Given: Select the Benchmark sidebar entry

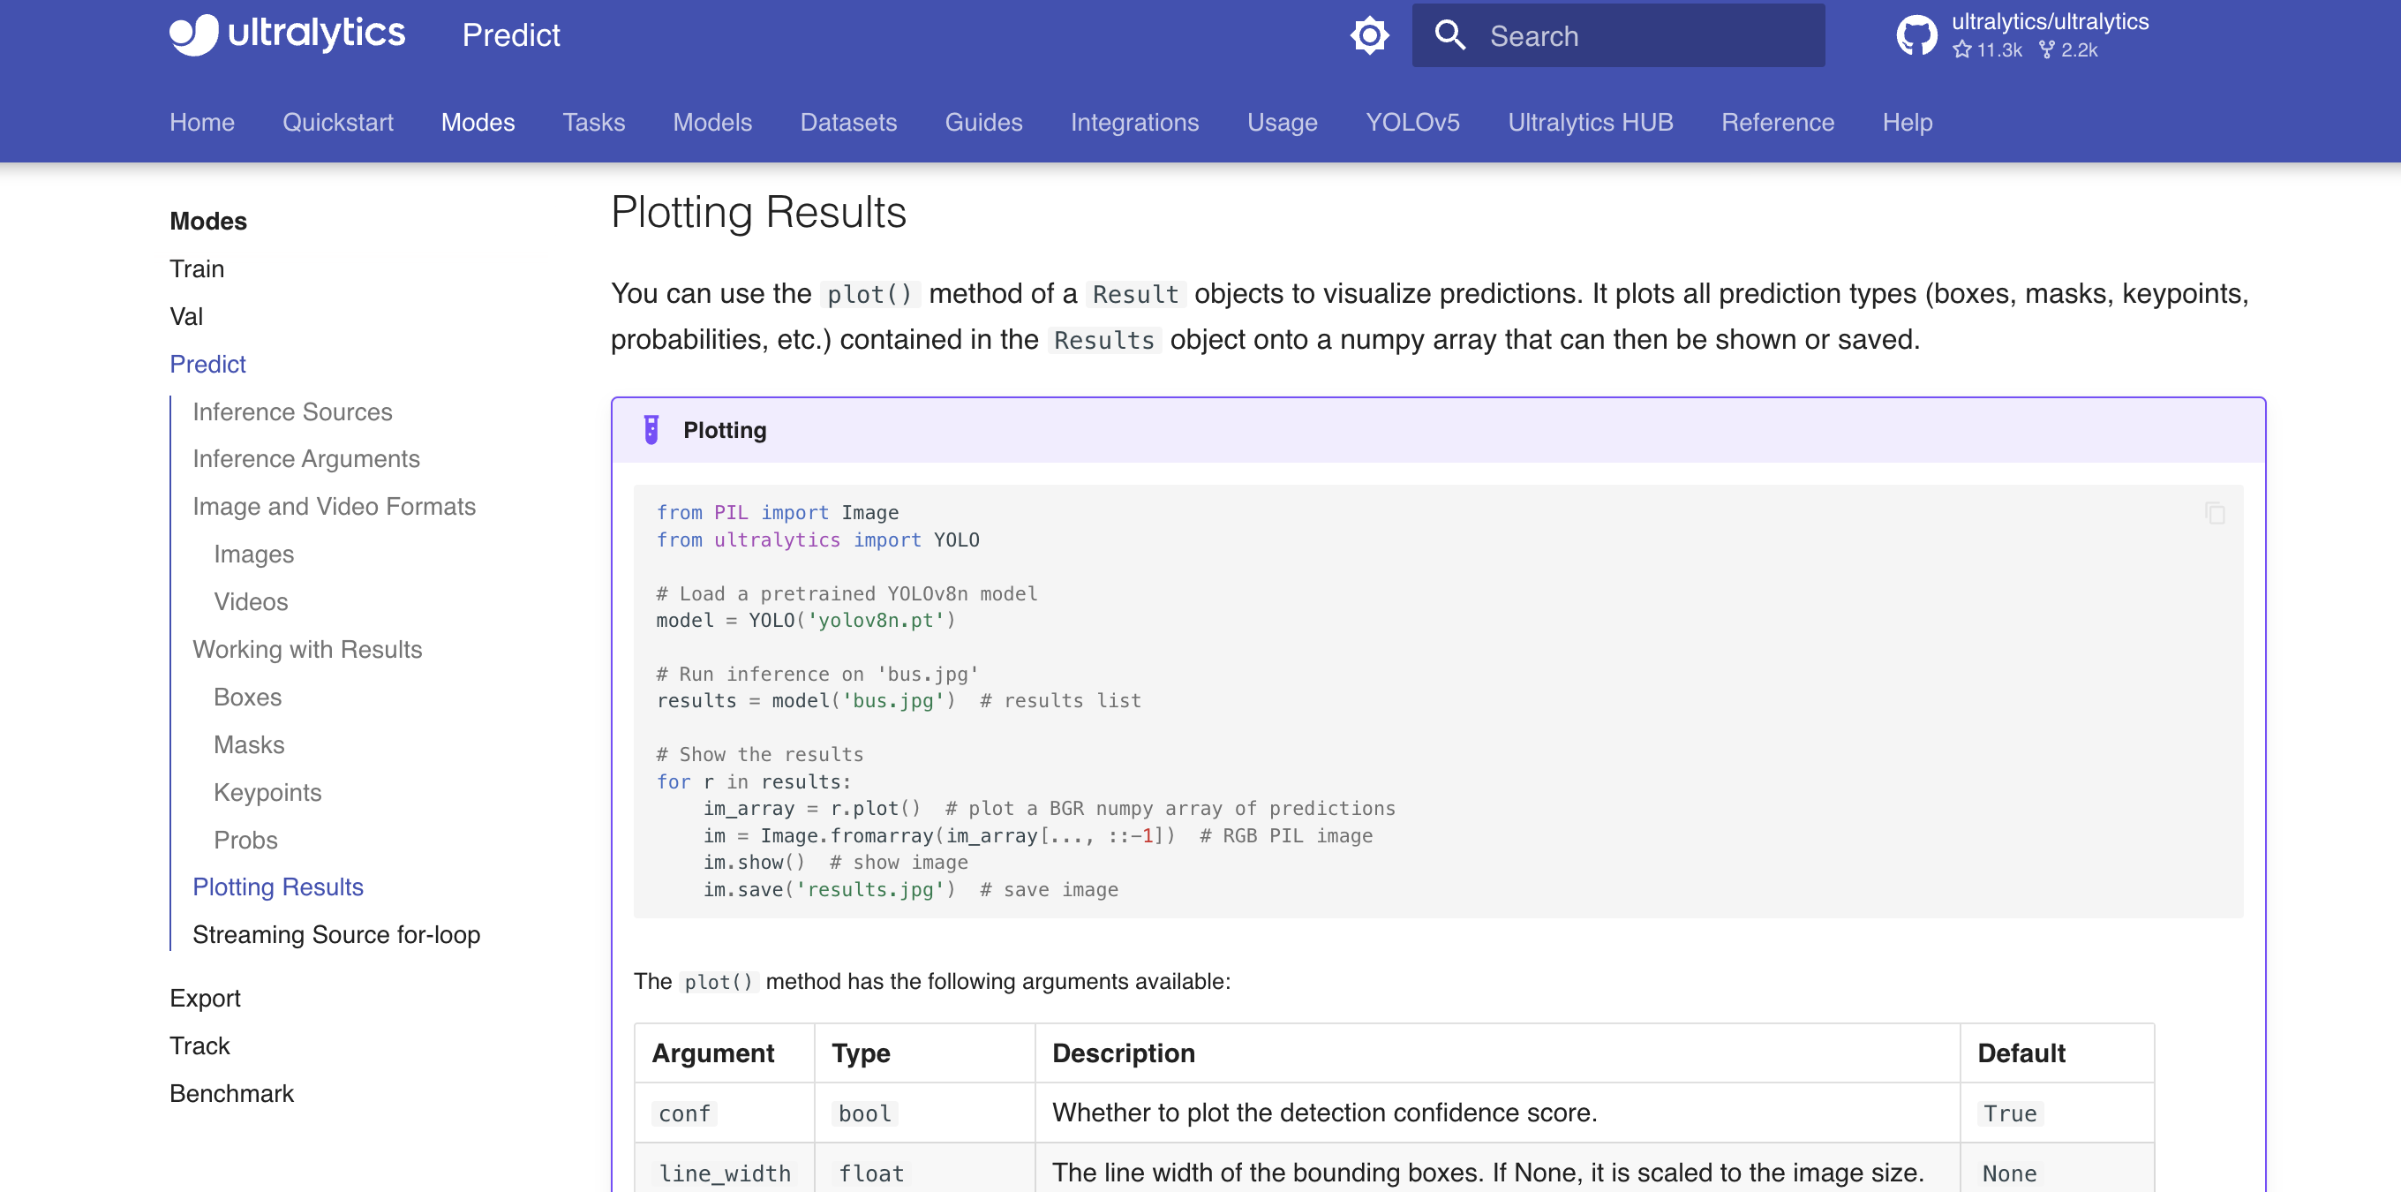Looking at the screenshot, I should pyautogui.click(x=231, y=1092).
